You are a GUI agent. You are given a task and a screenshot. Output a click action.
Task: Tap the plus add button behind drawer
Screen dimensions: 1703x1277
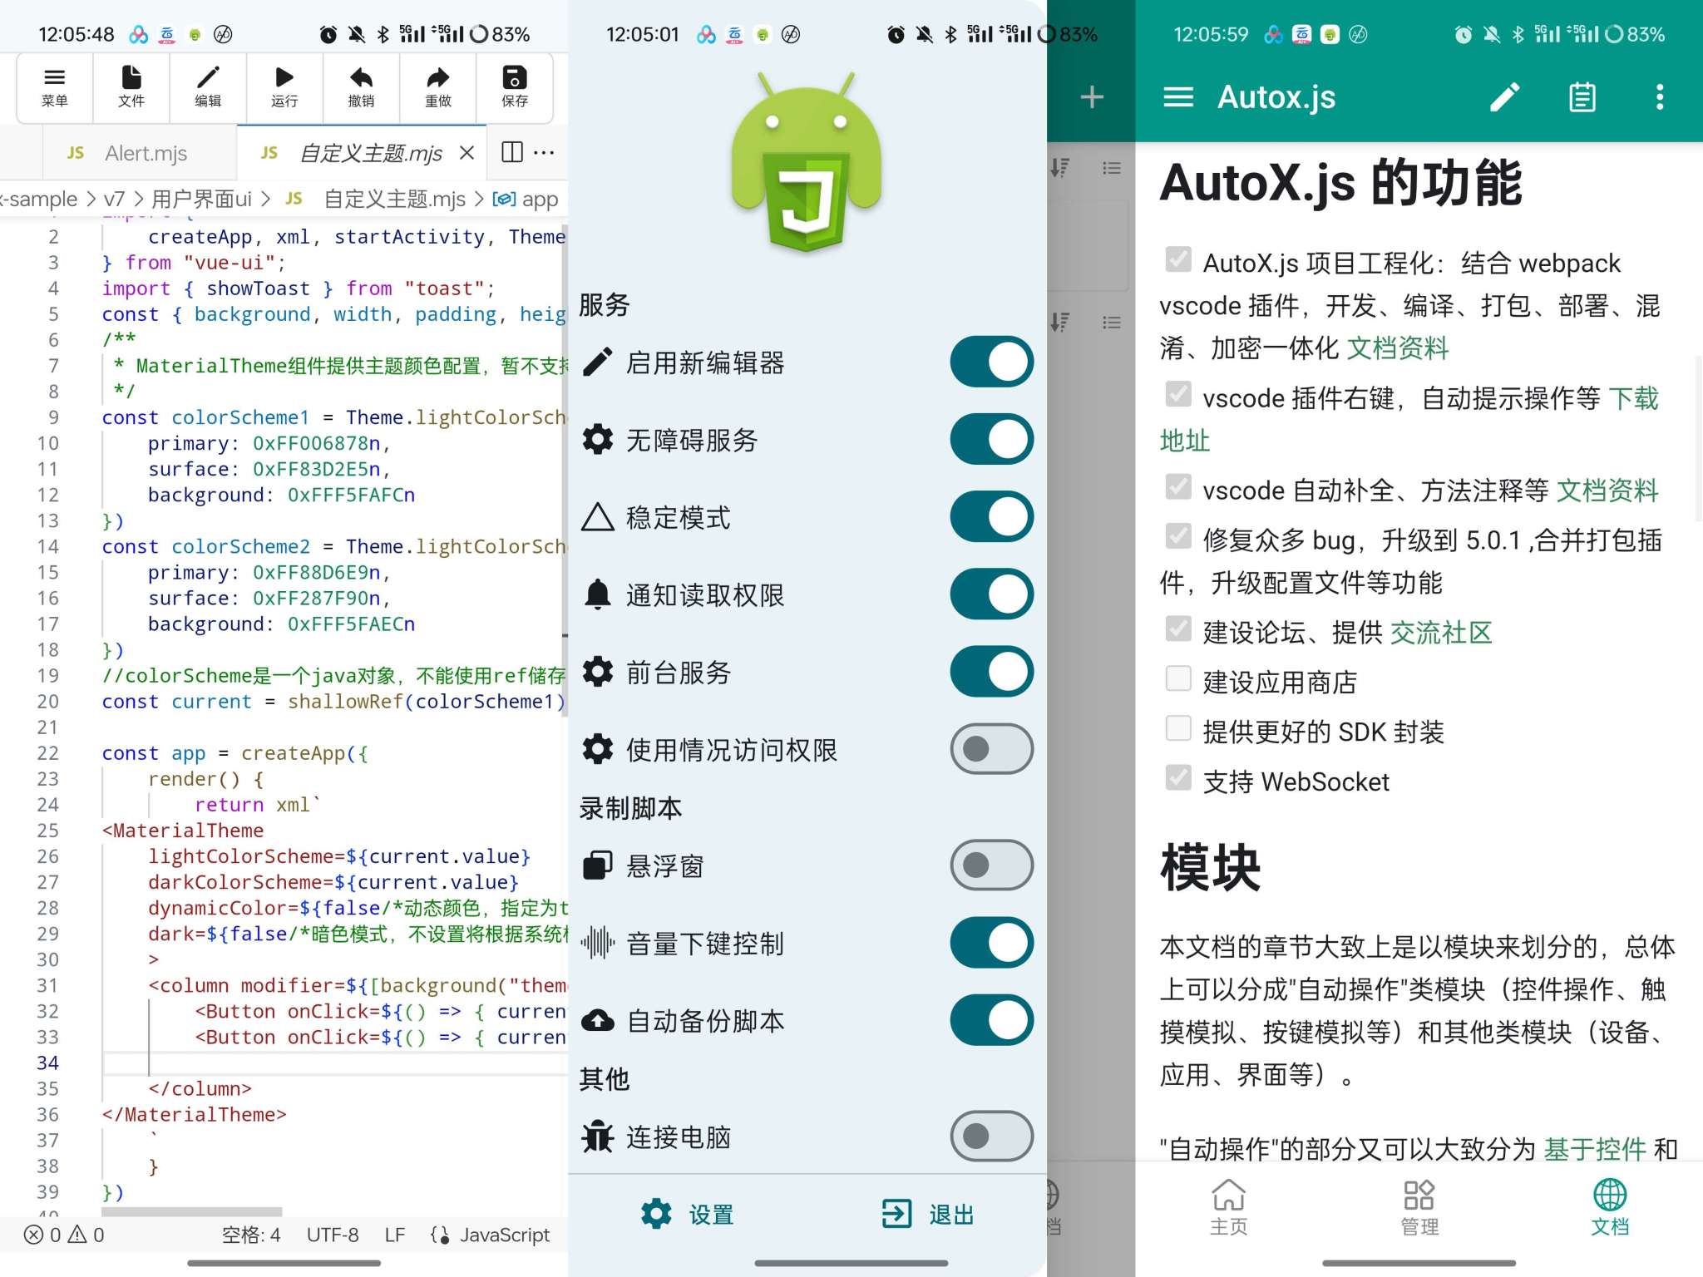pos(1092,96)
